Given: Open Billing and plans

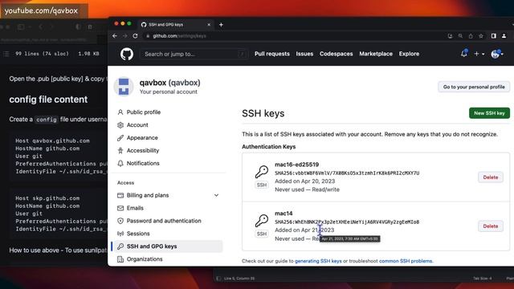Looking at the screenshot, I should [148, 195].
